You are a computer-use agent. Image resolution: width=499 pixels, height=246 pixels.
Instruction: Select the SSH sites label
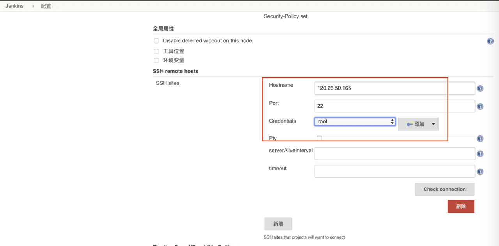[x=168, y=83]
